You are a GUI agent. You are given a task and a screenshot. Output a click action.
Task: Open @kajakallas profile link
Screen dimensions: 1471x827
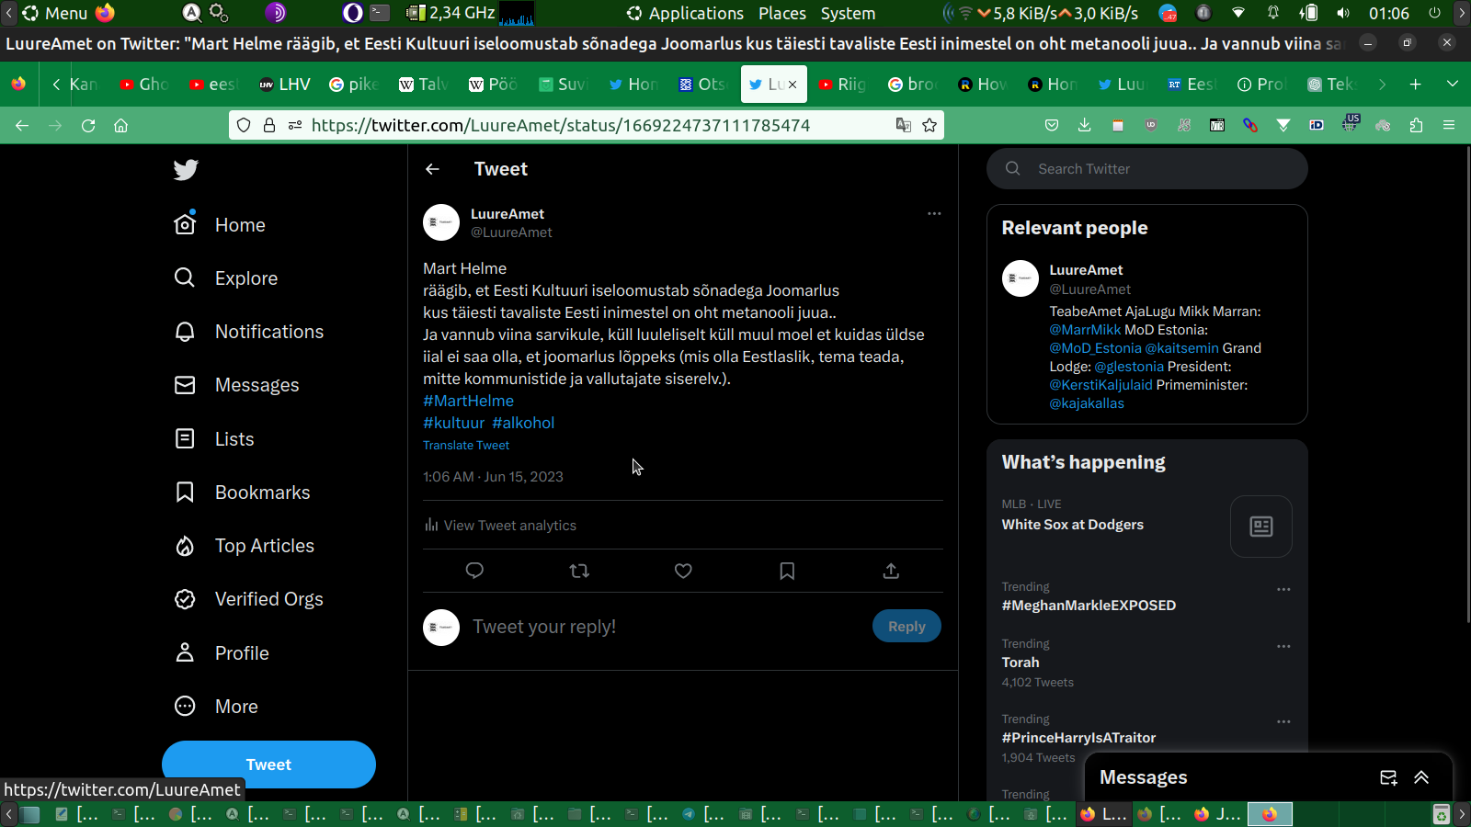pyautogui.click(x=1087, y=403)
